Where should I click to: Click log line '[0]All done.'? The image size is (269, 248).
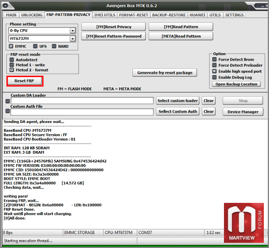[x=15, y=218]
